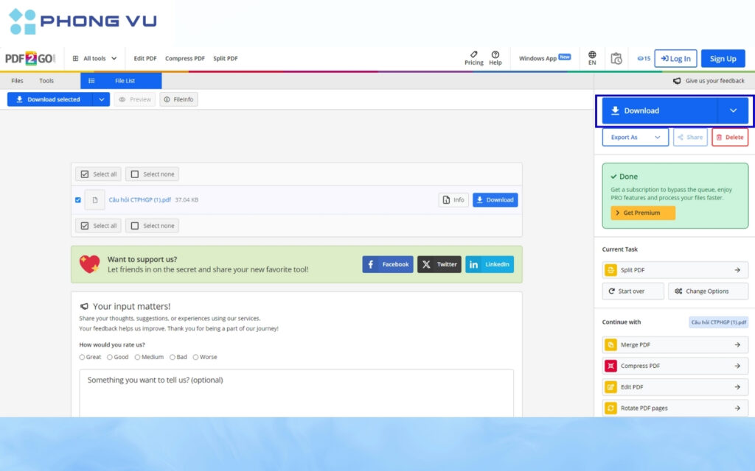Image resolution: width=755 pixels, height=471 pixels.
Task: Open the Help question mark icon
Action: [x=495, y=55]
